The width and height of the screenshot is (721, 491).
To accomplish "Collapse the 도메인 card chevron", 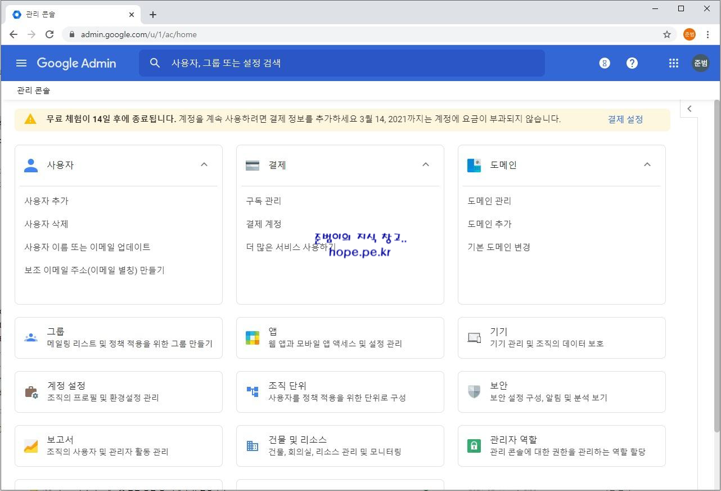I will coord(647,164).
